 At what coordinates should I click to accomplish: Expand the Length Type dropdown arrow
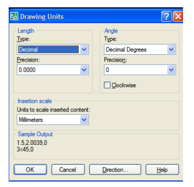click(x=84, y=50)
